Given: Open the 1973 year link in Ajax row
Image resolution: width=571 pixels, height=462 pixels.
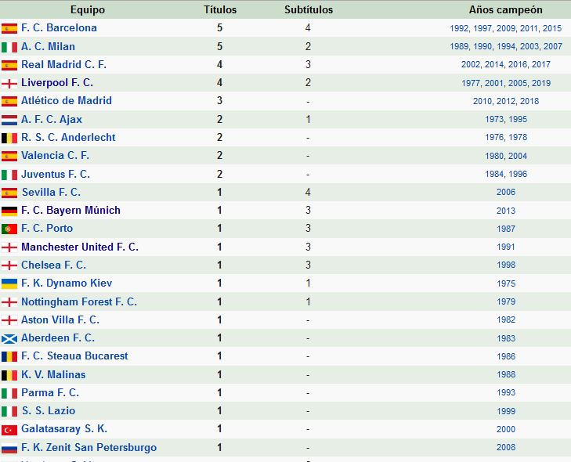Looking at the screenshot, I should pos(494,119).
